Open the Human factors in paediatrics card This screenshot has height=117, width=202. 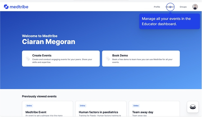tap(101, 109)
